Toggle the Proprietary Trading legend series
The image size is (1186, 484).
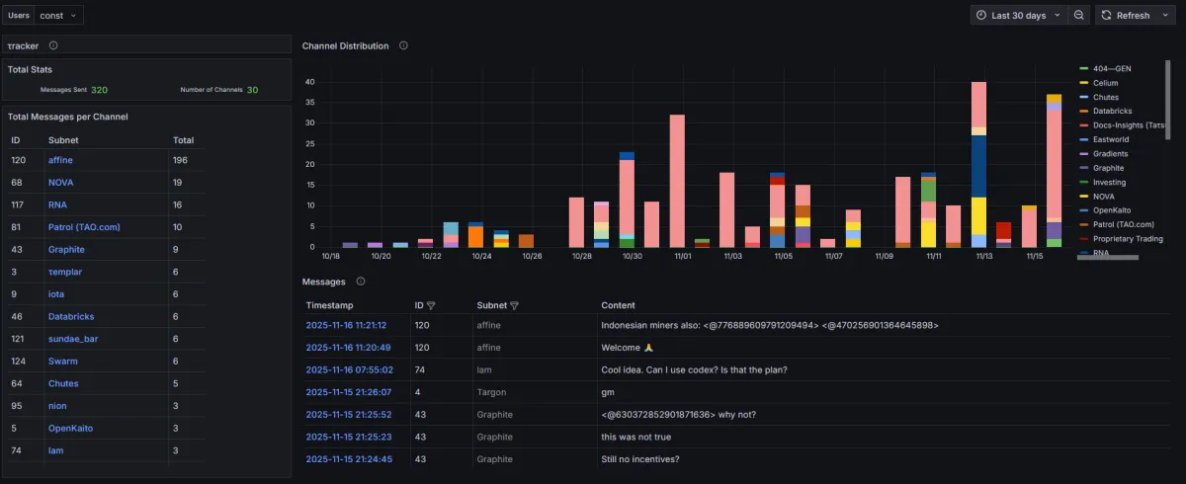1128,239
